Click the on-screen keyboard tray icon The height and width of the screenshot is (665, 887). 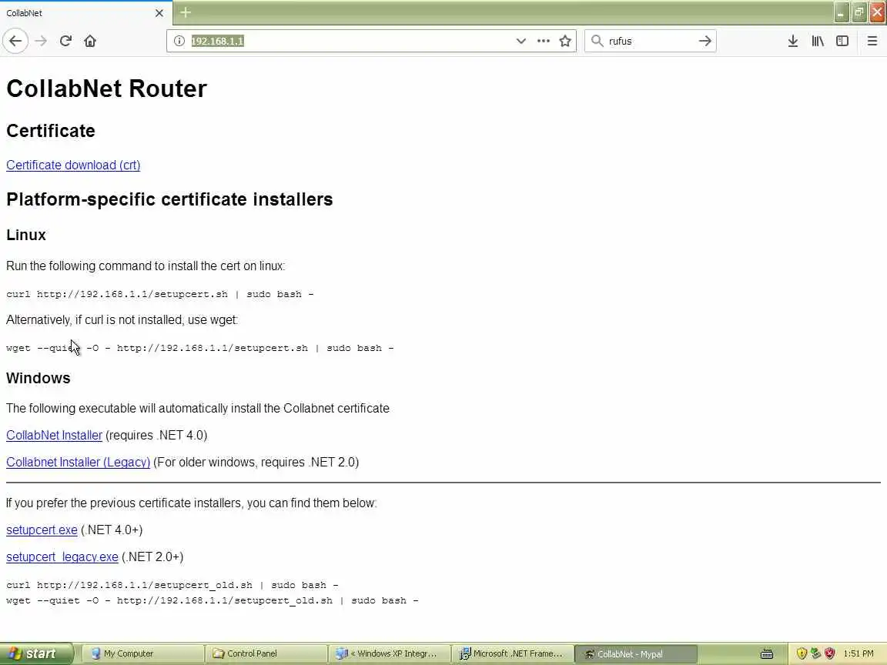pyautogui.click(x=767, y=654)
